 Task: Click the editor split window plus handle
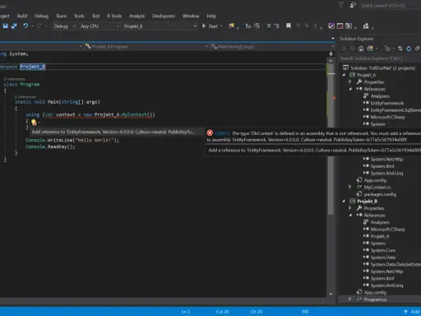point(331,54)
